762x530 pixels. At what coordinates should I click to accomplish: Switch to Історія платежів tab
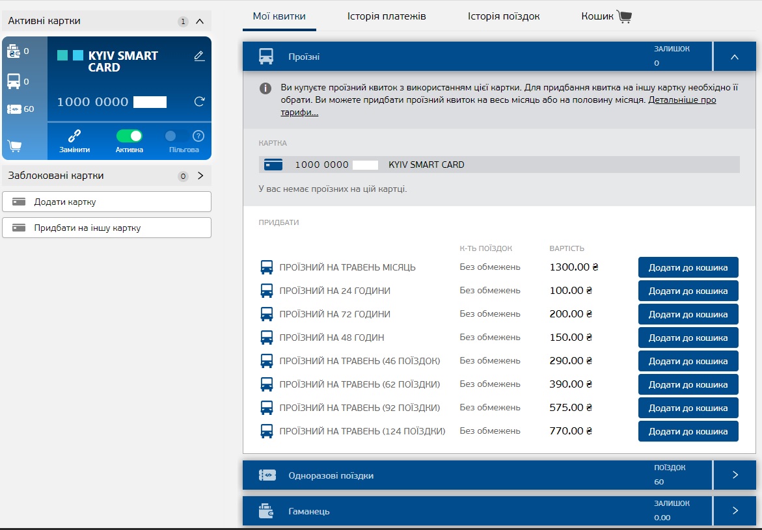[x=387, y=16]
